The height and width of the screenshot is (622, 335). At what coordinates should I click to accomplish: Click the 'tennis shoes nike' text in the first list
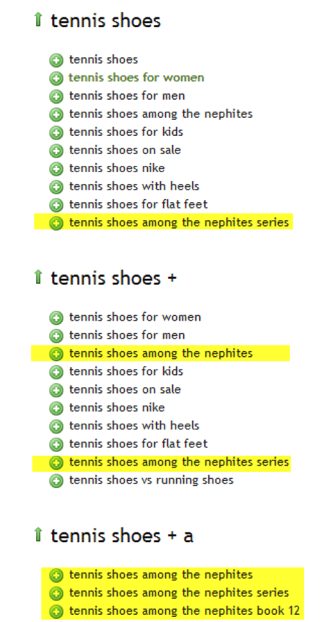pos(117,168)
